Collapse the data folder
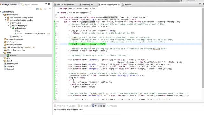The width and height of the screenshot is (204, 115). [x=3, y=53]
